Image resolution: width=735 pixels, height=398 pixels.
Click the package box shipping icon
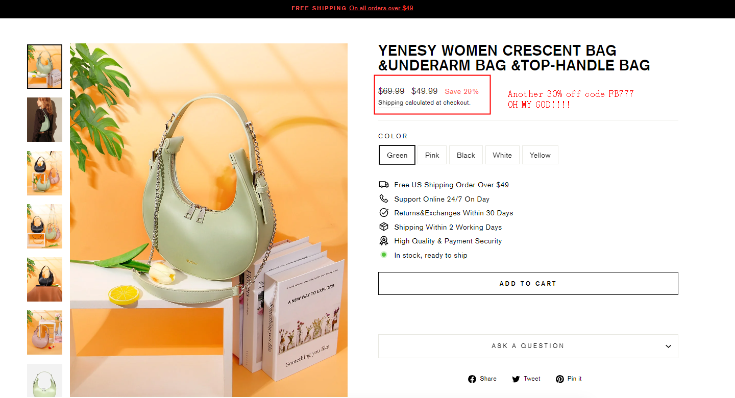click(384, 227)
